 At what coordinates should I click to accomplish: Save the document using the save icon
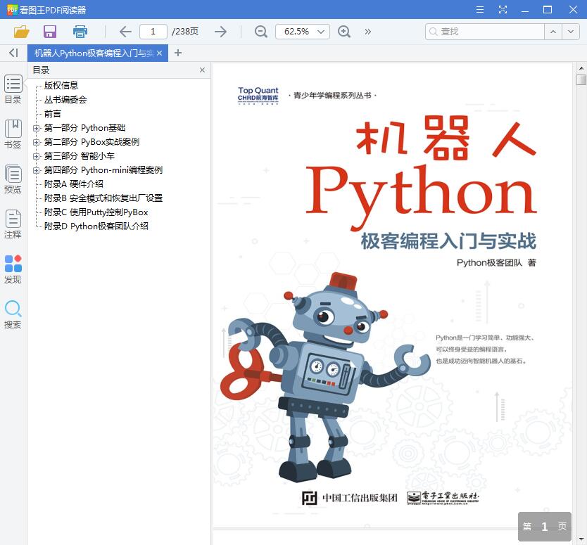click(49, 32)
